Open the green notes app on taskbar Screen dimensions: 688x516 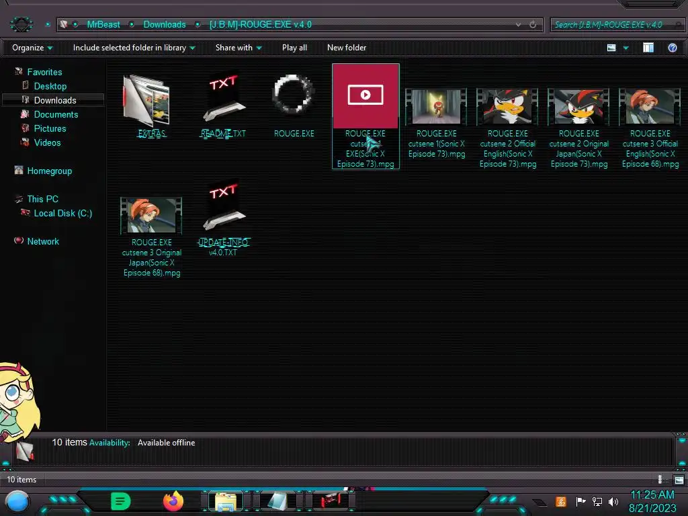pyautogui.click(x=121, y=501)
